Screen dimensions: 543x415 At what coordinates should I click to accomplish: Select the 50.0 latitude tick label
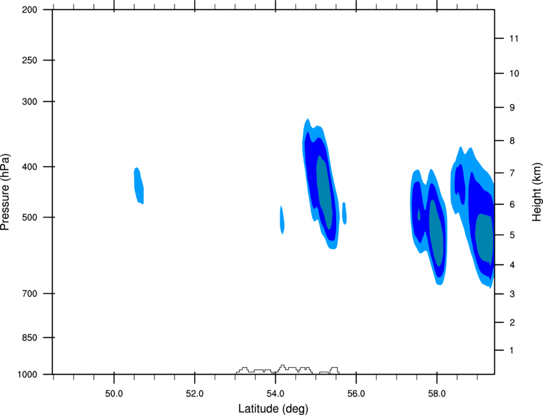pyautogui.click(x=114, y=391)
